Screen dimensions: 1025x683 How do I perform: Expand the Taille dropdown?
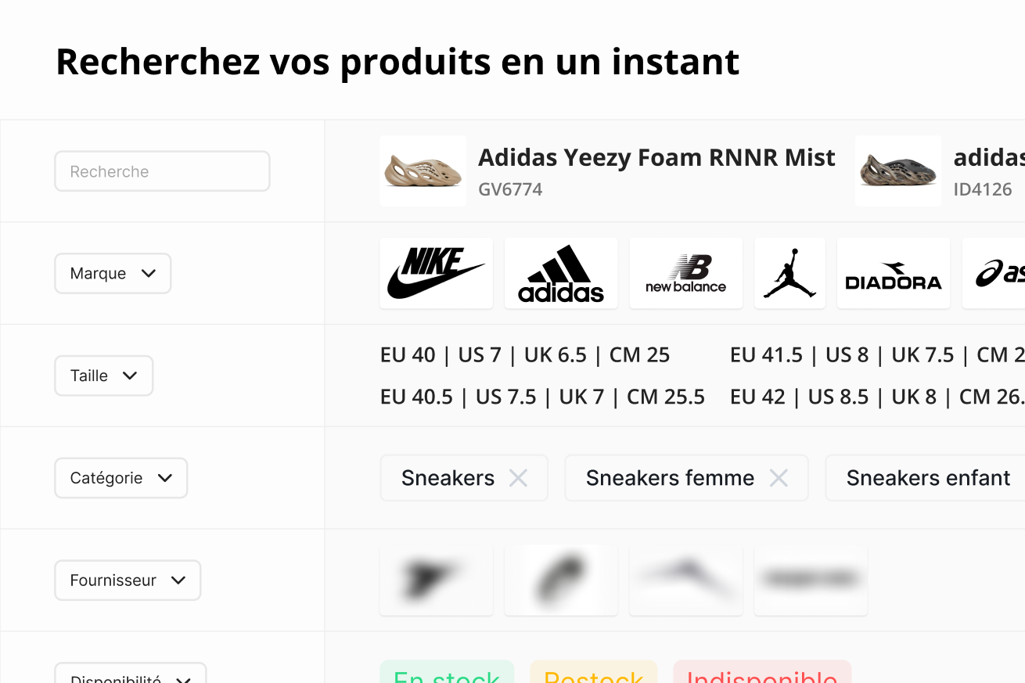104,376
